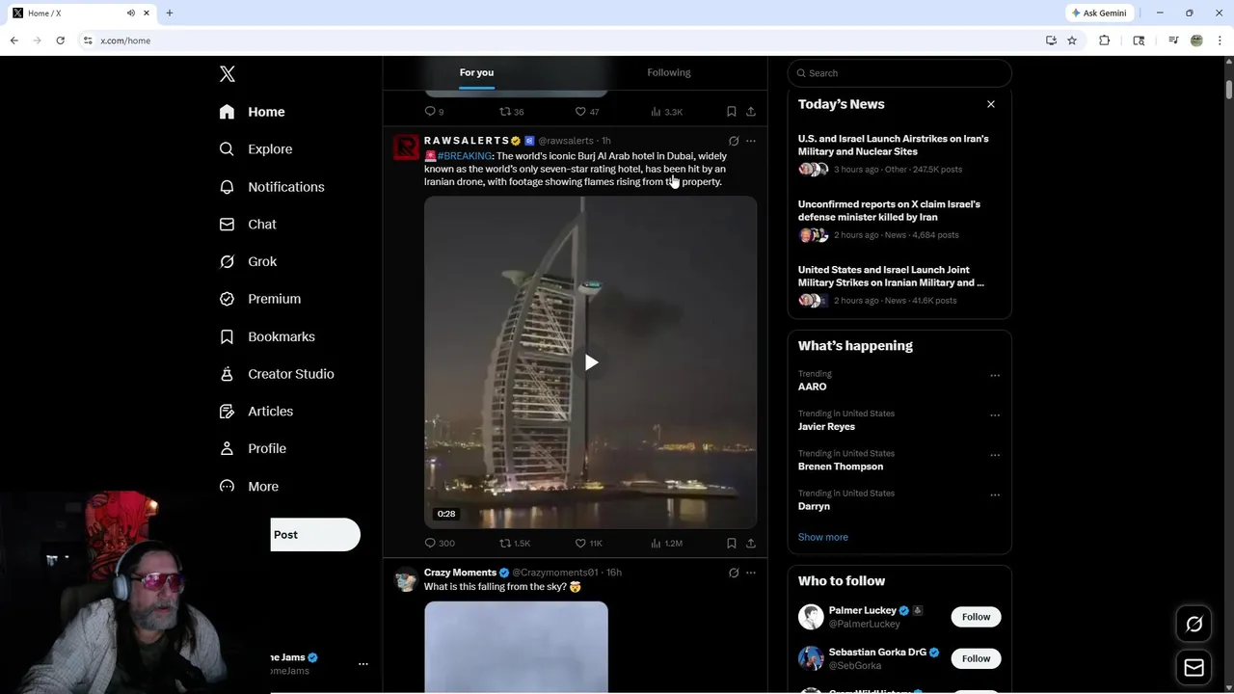The width and height of the screenshot is (1234, 694).
Task: Open account menu three dots
Action: pyautogui.click(x=363, y=664)
